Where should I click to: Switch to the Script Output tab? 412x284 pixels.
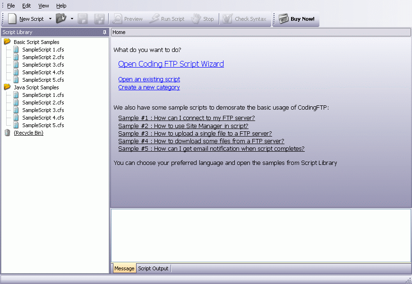[x=153, y=268]
